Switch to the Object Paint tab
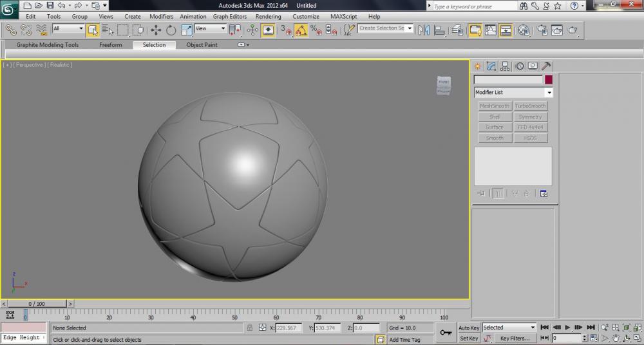This screenshot has height=345, width=644. 202,45
